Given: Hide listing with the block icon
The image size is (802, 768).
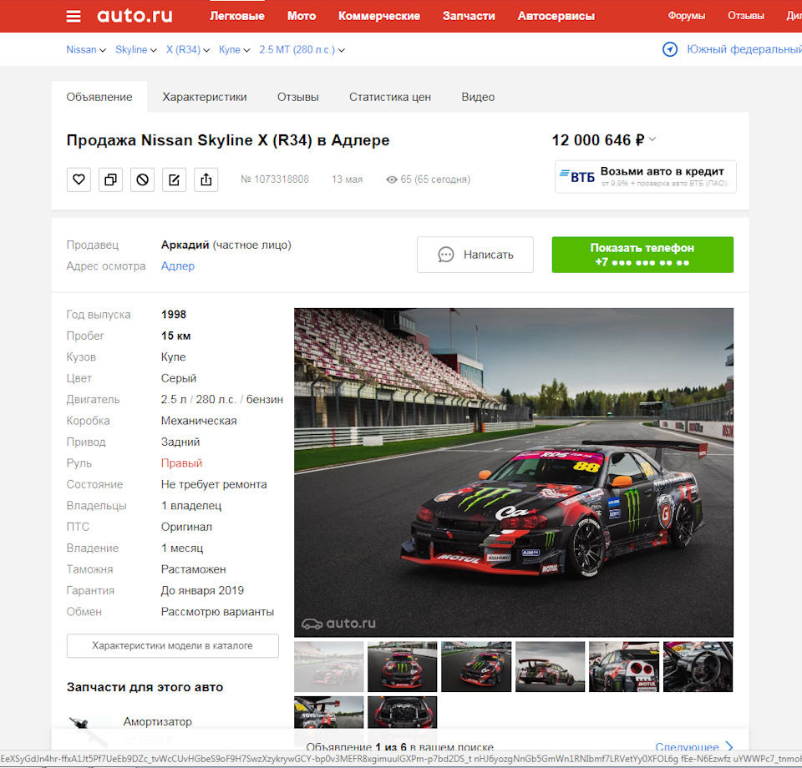Looking at the screenshot, I should [x=142, y=179].
